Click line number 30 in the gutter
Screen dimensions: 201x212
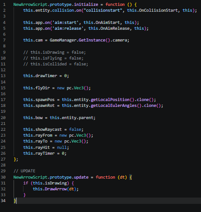point(3,177)
